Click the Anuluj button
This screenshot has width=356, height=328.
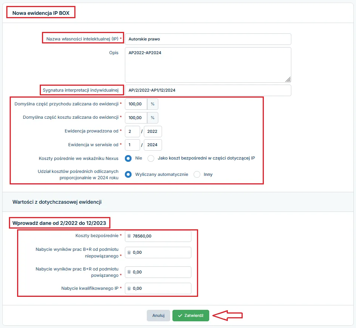coord(158,315)
